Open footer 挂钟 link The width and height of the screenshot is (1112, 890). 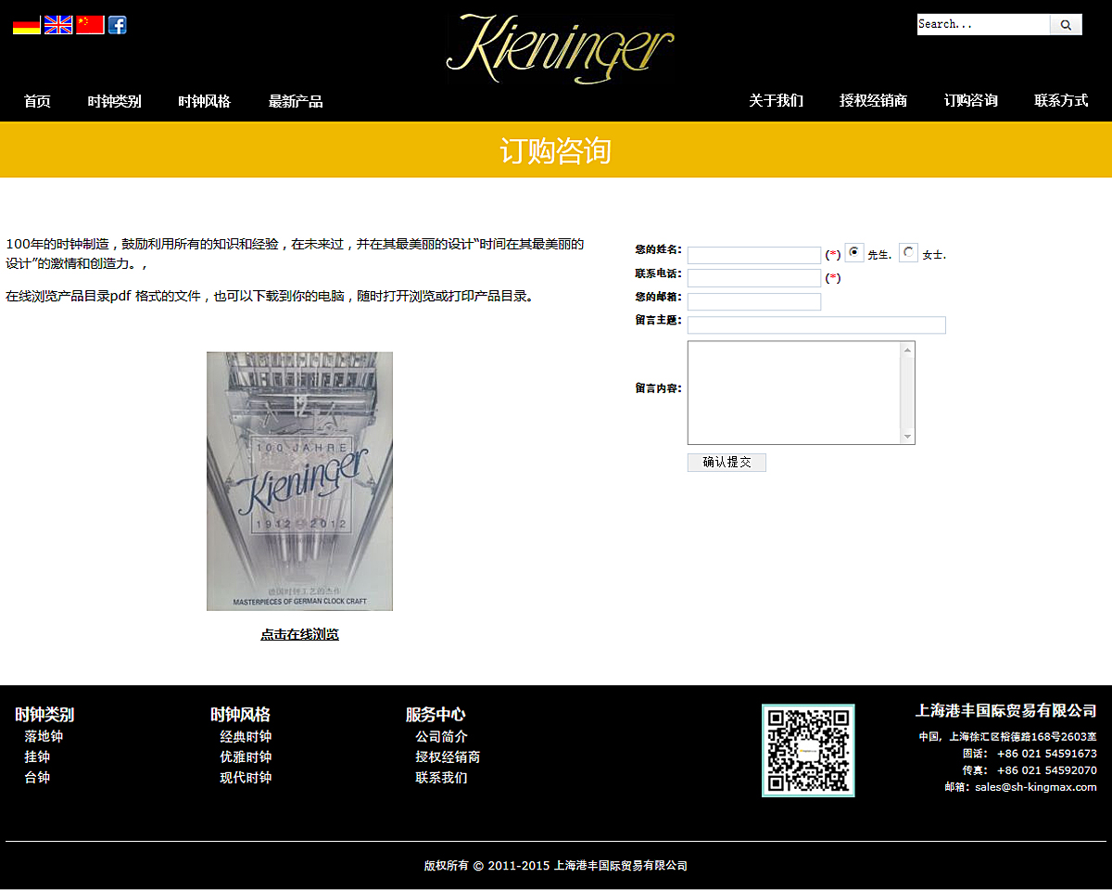[37, 756]
